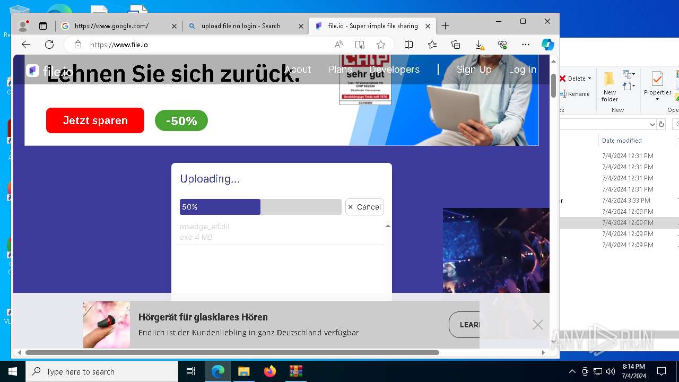Open the Developers page link
679x382 pixels.
pyautogui.click(x=394, y=70)
